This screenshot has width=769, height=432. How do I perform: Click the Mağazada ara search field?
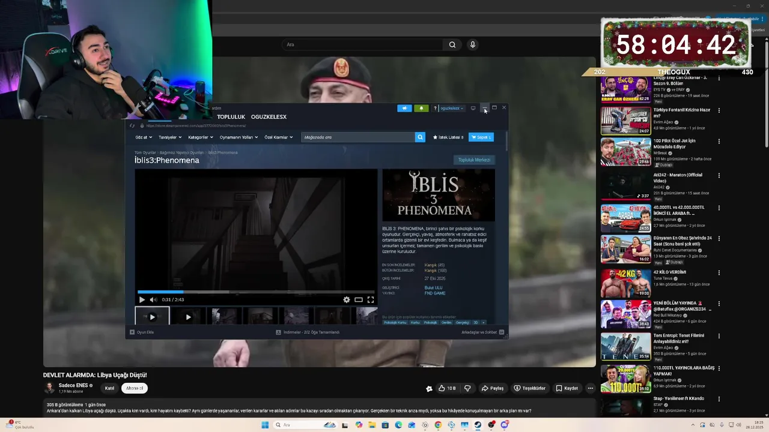pos(358,137)
